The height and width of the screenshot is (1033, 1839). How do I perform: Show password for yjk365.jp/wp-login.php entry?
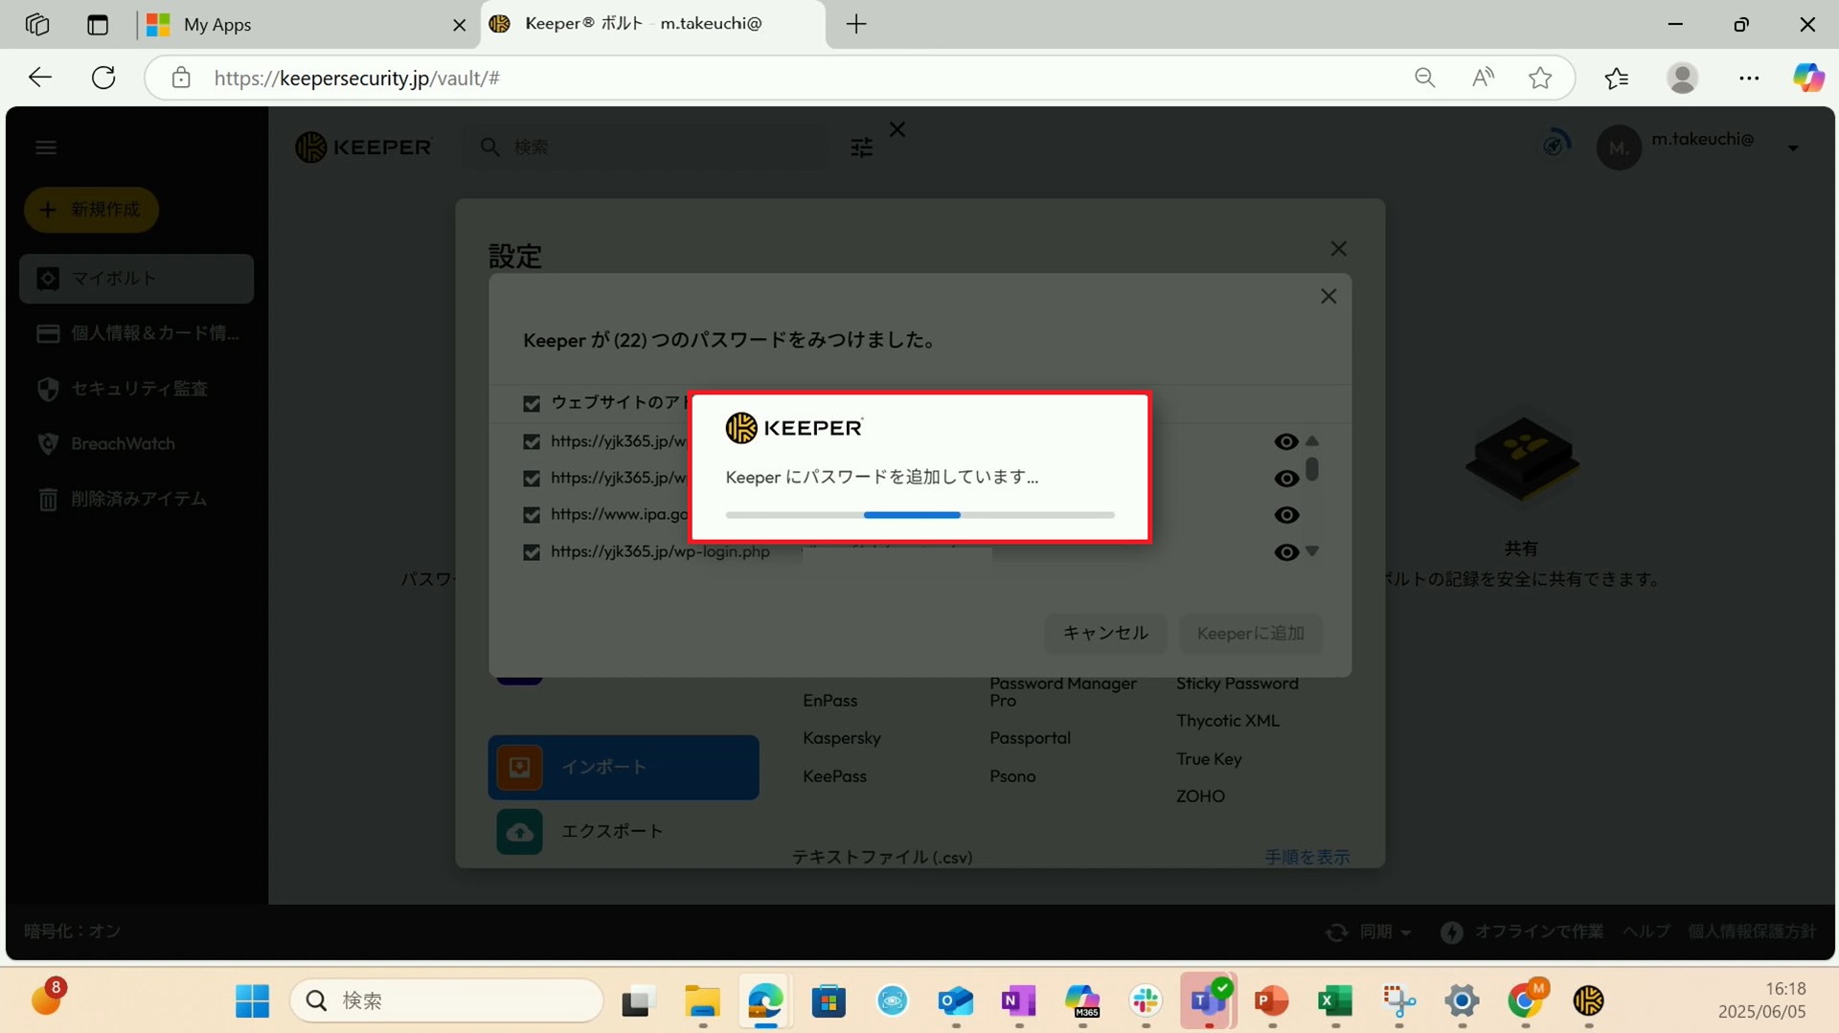(x=1286, y=552)
